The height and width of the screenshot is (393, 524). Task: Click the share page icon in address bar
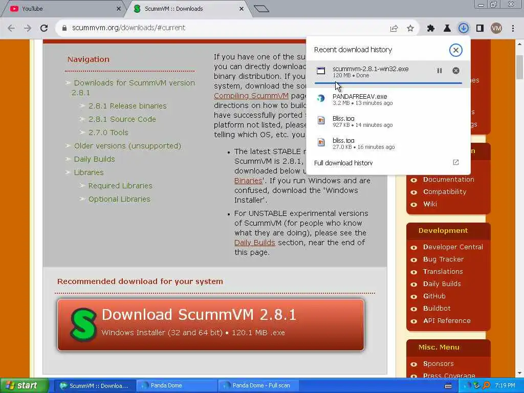coord(394,29)
